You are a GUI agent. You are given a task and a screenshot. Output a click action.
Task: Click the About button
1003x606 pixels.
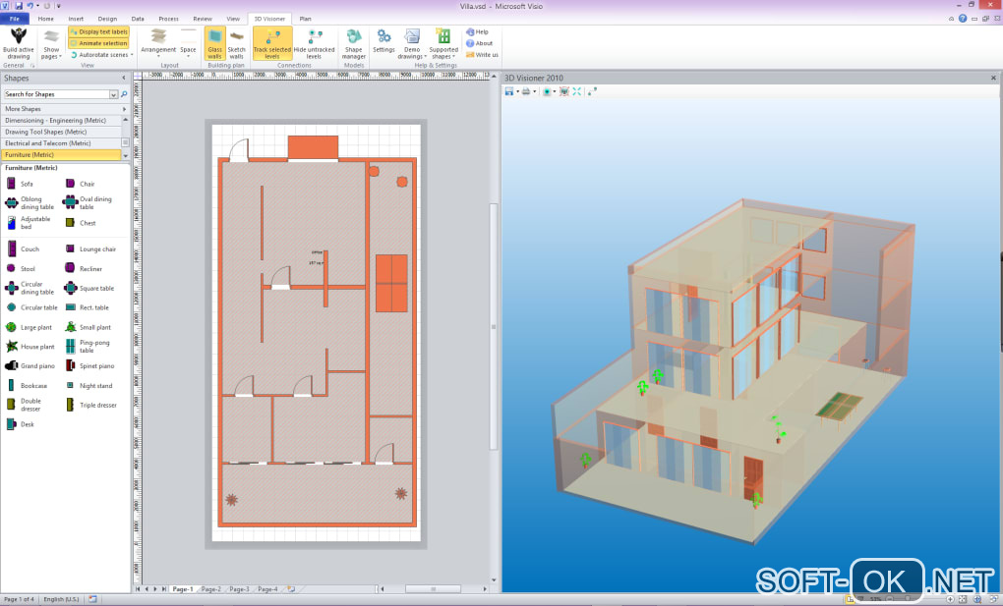click(x=480, y=43)
